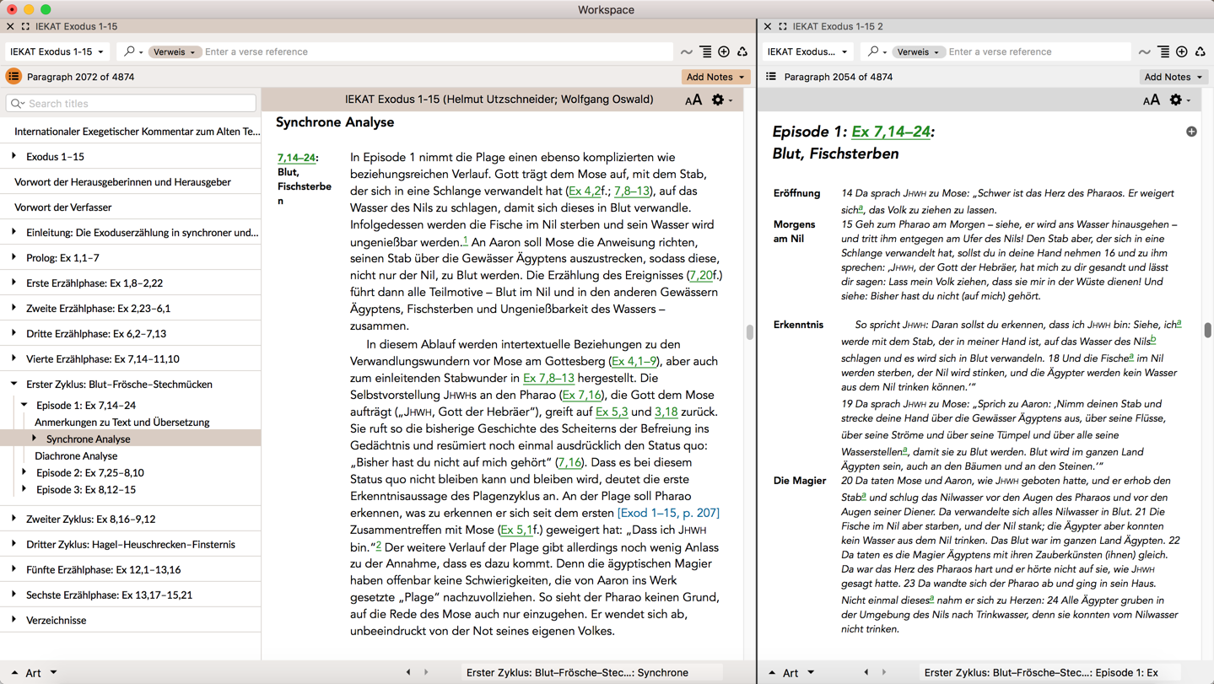Expand Zweiter Zyklus: Ex 8,16–9,12
1214x684 pixels.
click(13, 519)
